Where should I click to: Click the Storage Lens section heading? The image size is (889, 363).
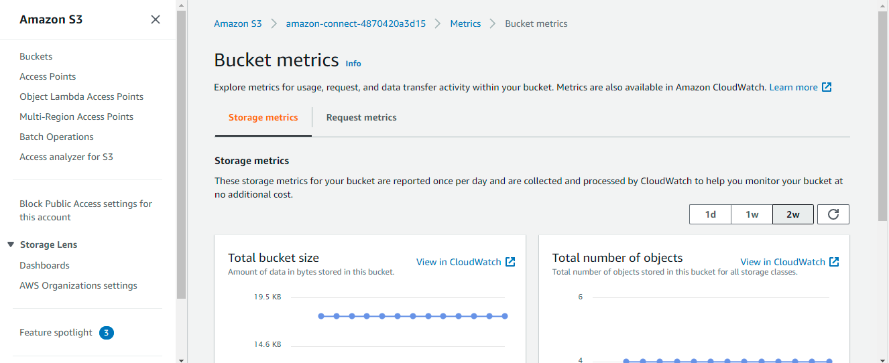tap(48, 244)
